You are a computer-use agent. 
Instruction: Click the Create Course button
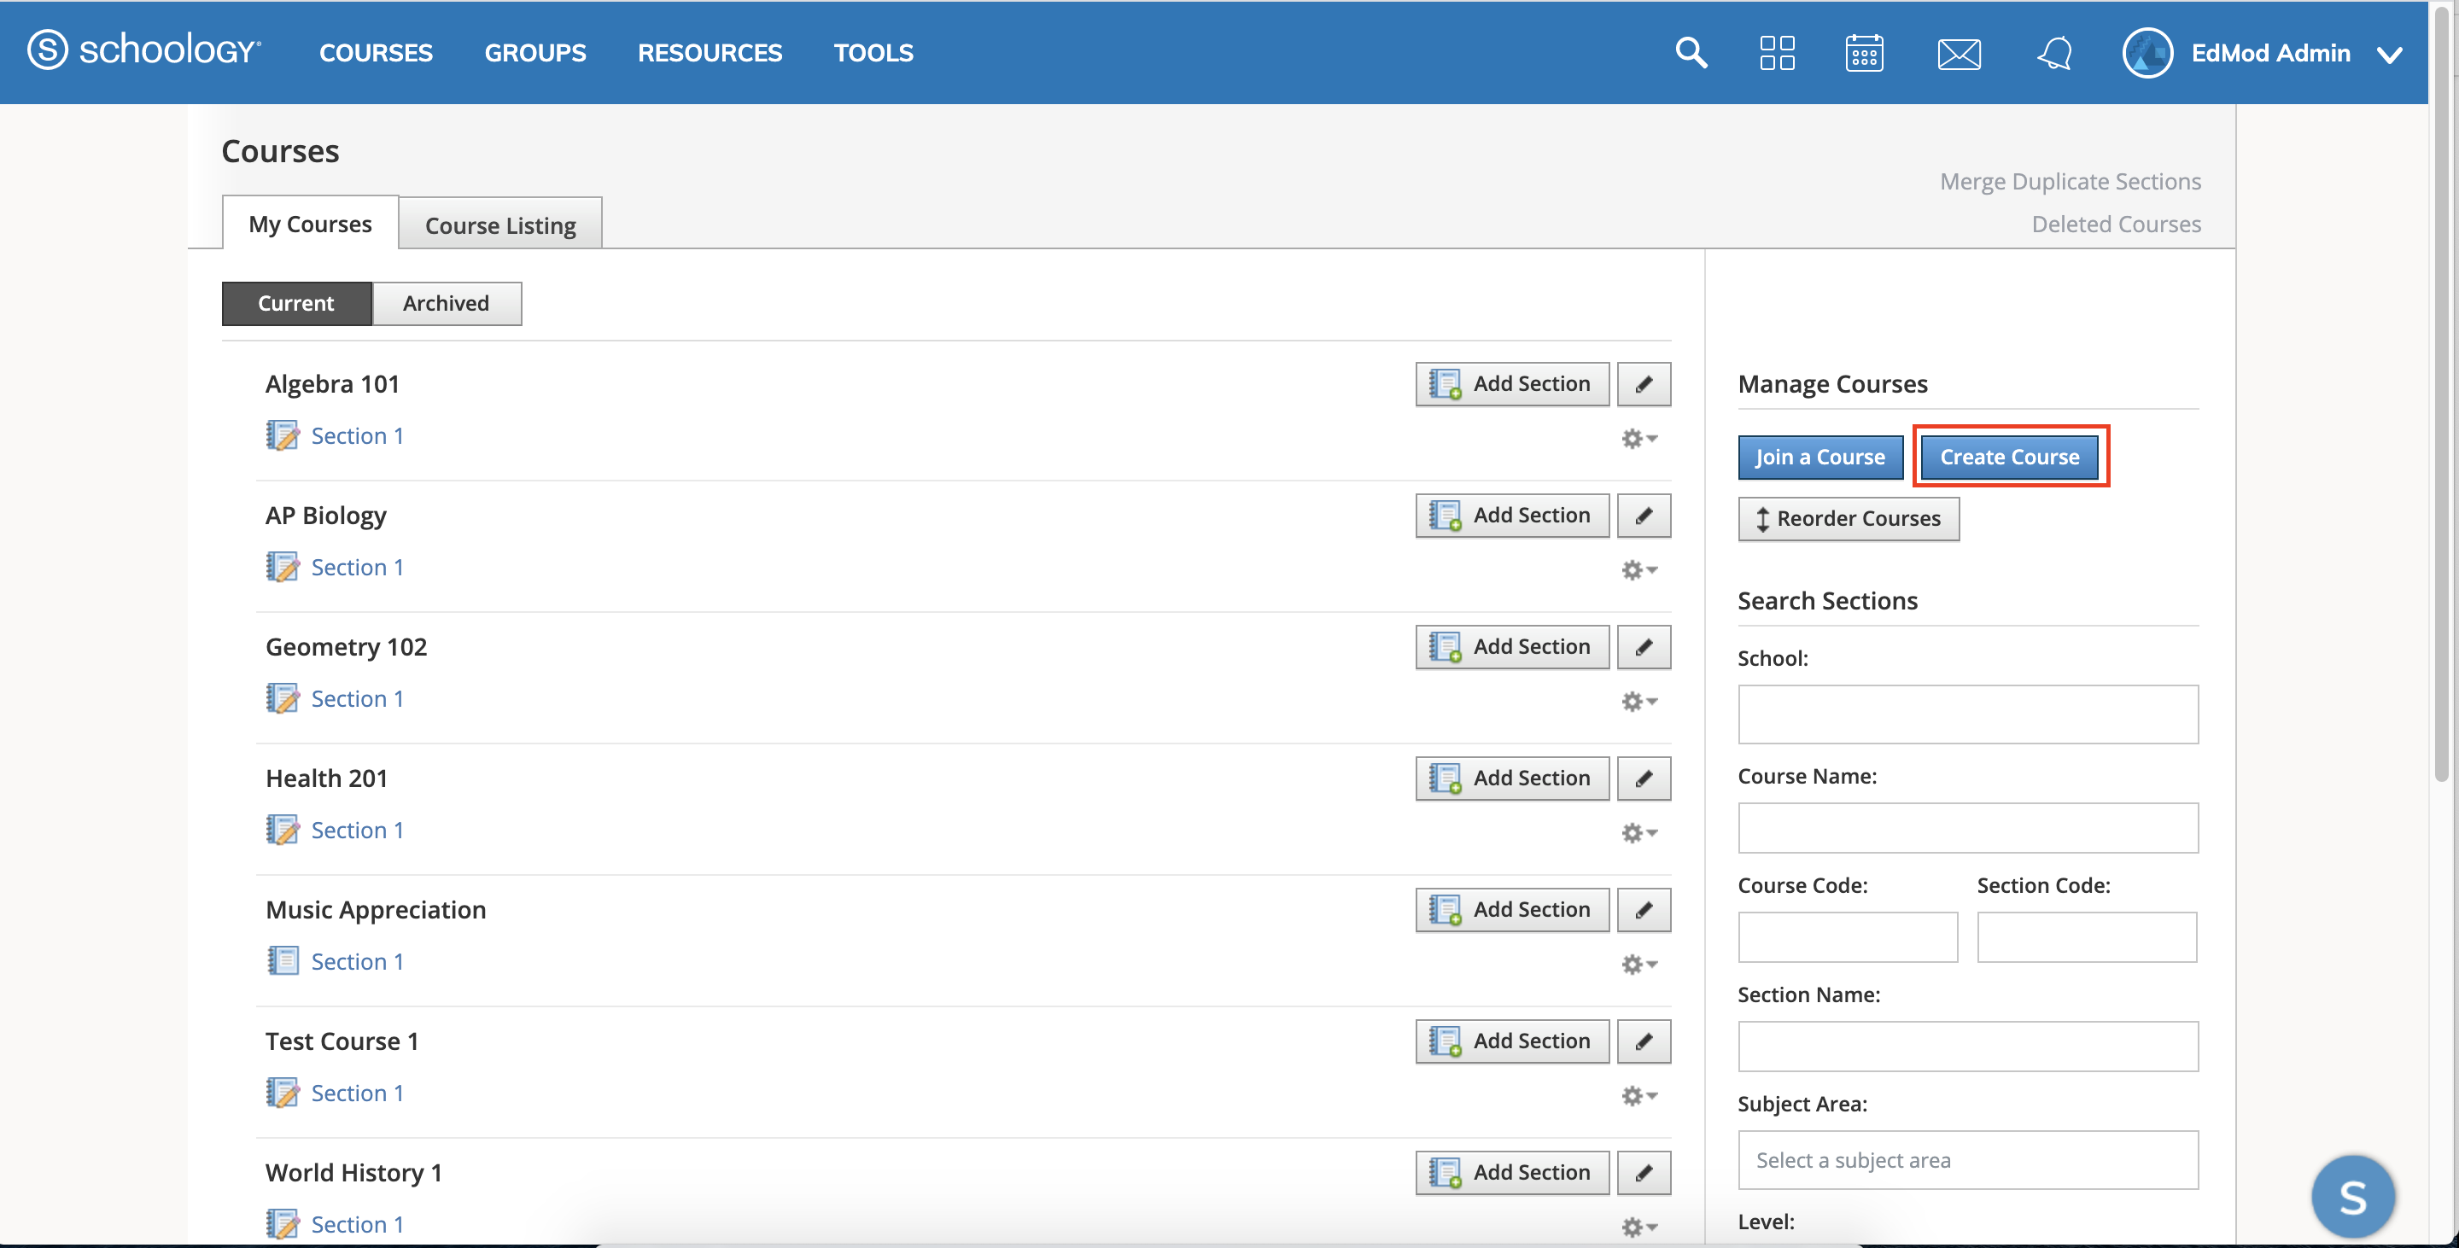coord(2009,457)
